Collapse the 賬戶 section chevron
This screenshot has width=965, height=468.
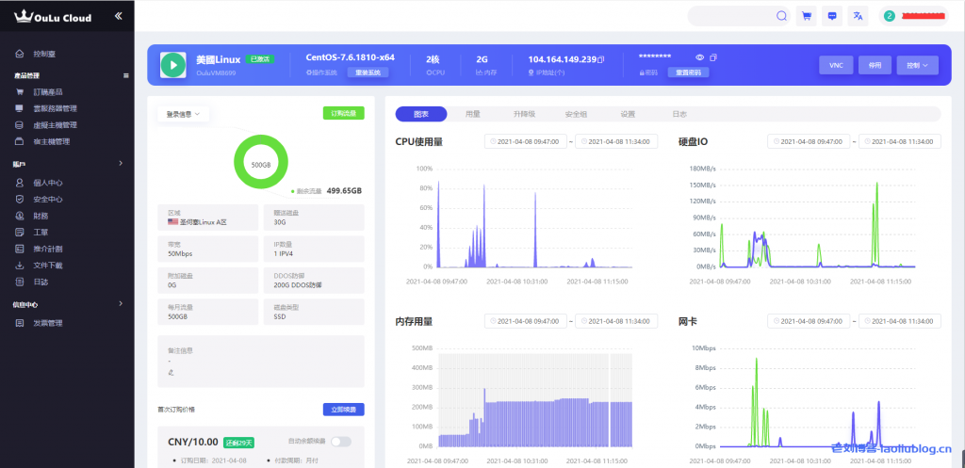click(x=121, y=163)
